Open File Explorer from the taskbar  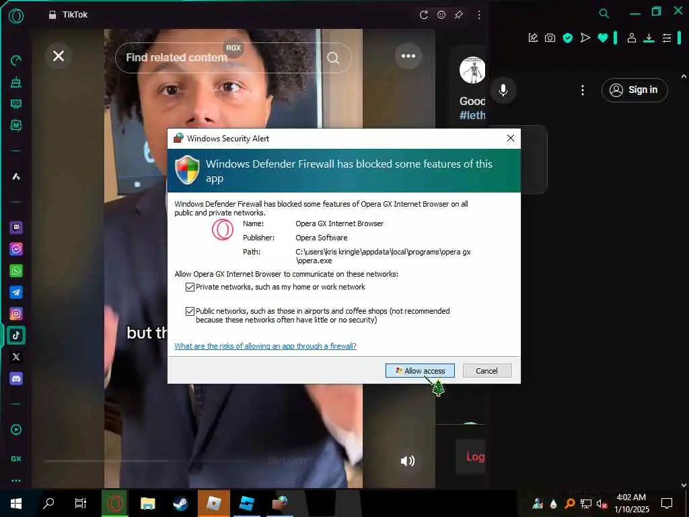tap(147, 504)
